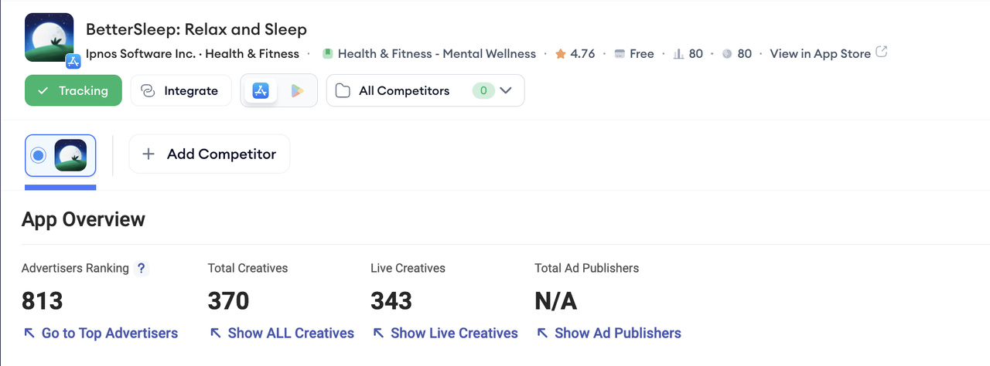The width and height of the screenshot is (990, 366).
Task: Click the App Store badge on app icon
Action: click(73, 61)
